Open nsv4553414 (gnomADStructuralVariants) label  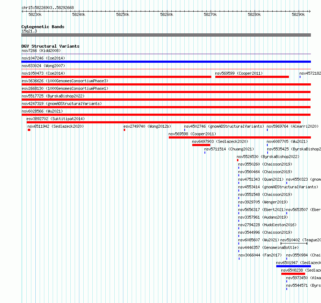(278, 187)
